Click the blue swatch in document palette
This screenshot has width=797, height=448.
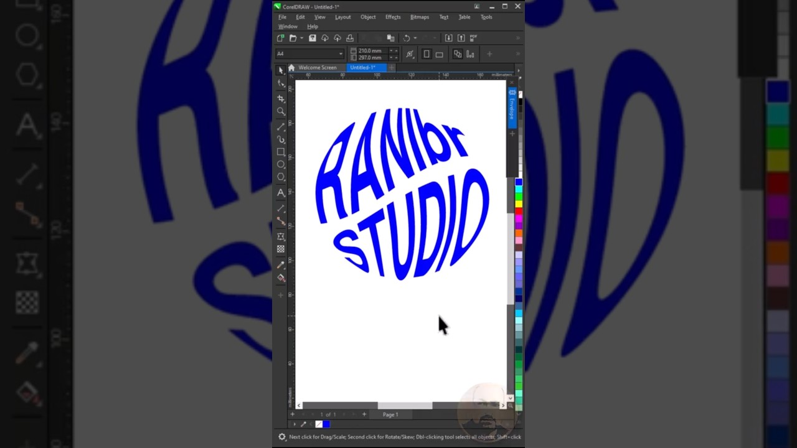point(326,424)
